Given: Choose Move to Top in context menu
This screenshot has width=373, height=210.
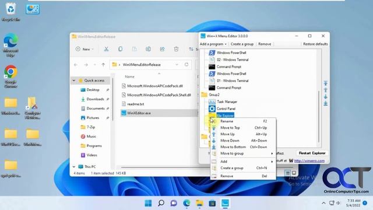Looking at the screenshot, I should [x=243, y=128].
